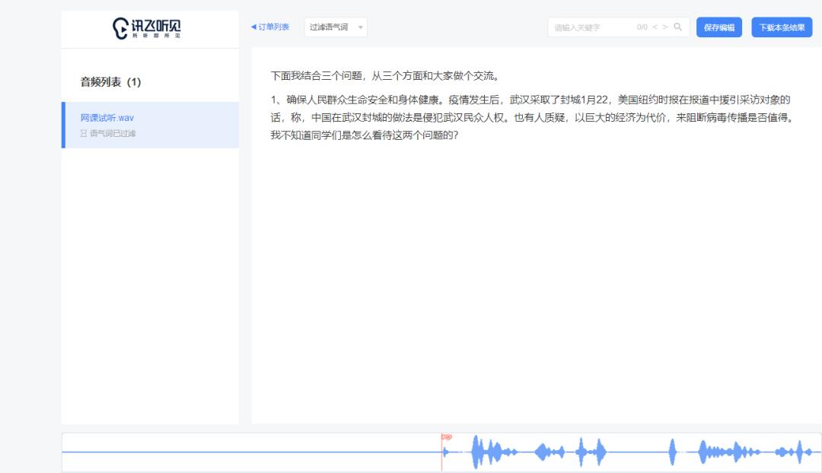
Task: Click the 0/0 match counter
Action: [640, 27]
